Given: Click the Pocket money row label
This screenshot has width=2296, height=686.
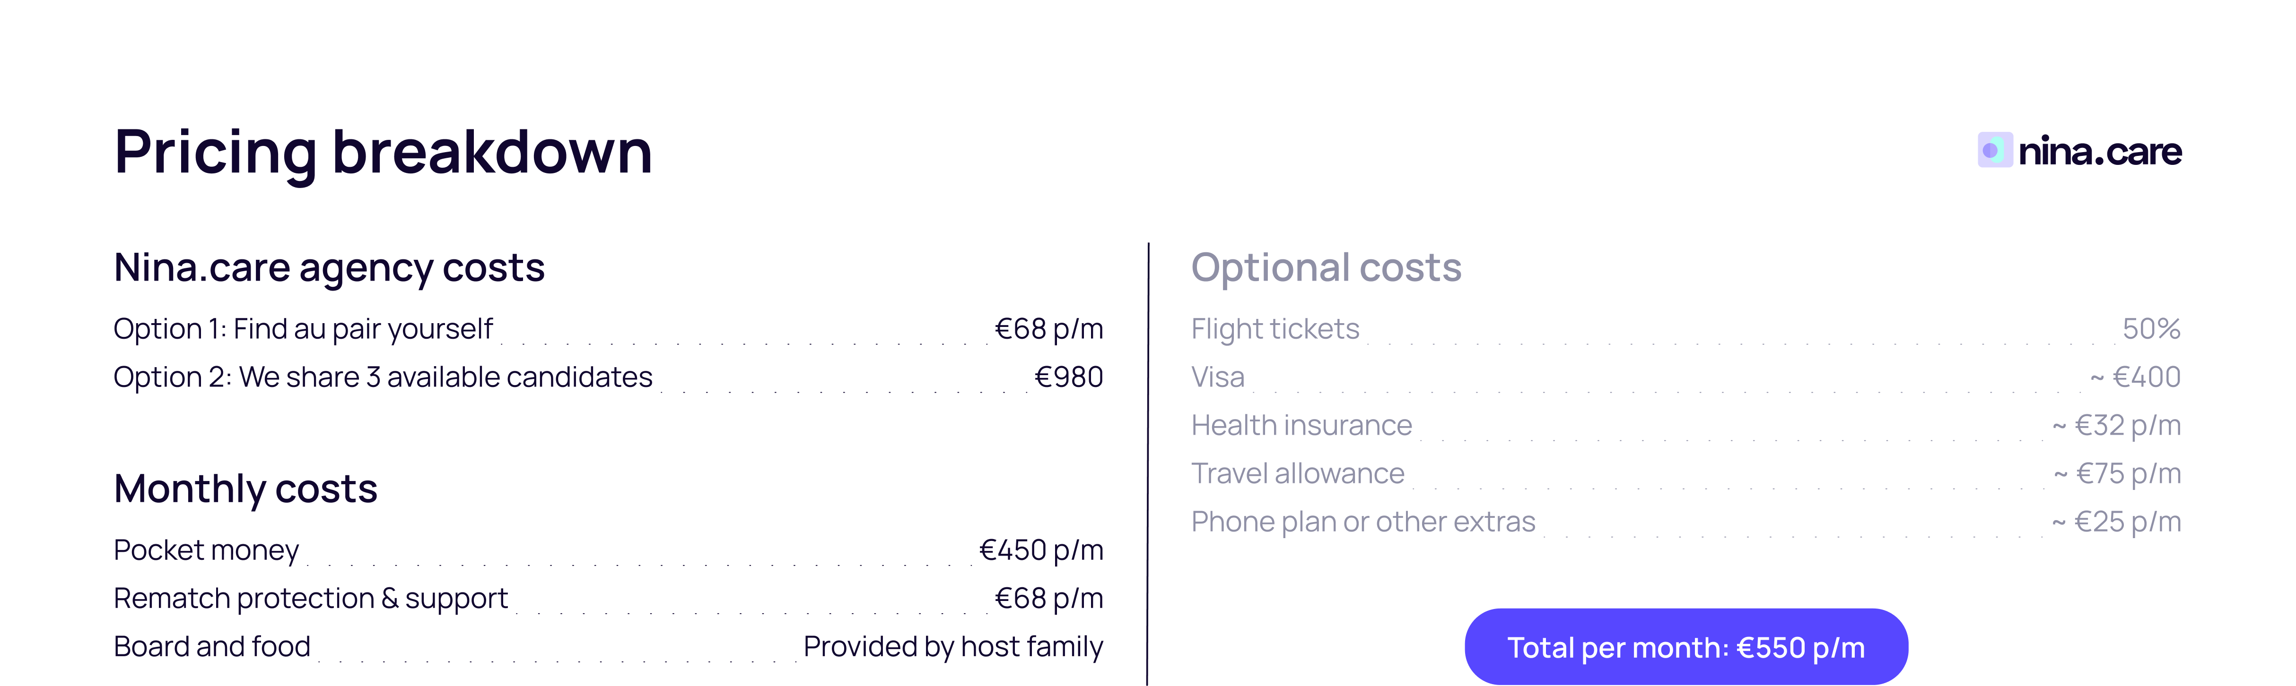Looking at the screenshot, I should (206, 549).
